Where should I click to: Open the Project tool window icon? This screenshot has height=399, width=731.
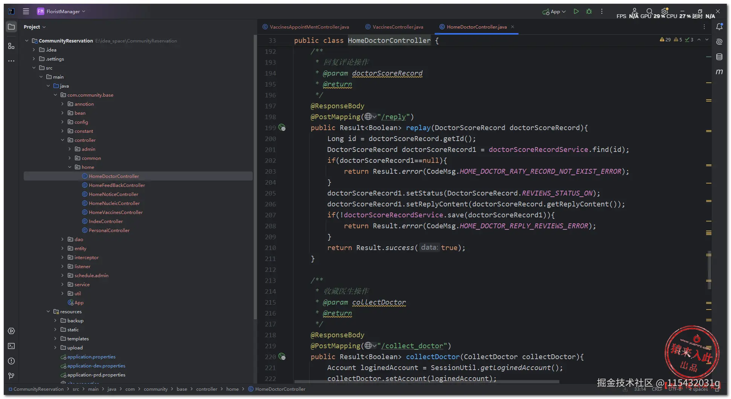coord(11,27)
